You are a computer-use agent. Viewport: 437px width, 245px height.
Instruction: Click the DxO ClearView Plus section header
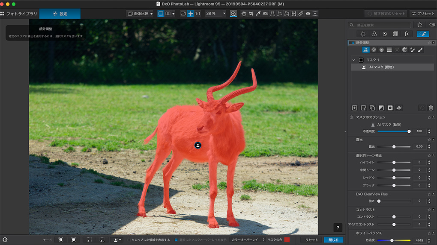point(391,194)
